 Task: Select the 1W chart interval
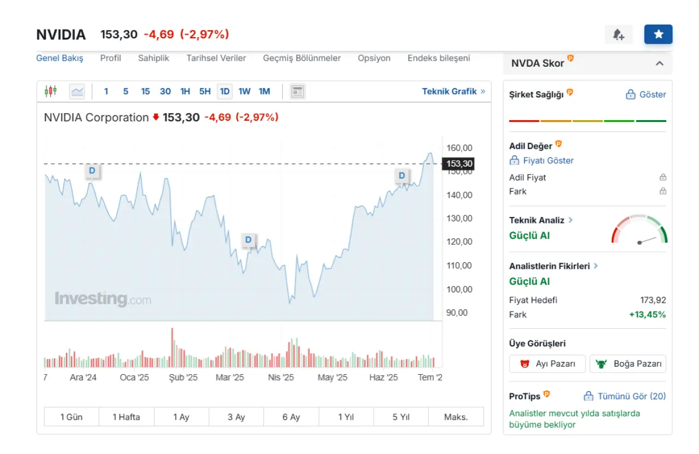click(x=244, y=91)
